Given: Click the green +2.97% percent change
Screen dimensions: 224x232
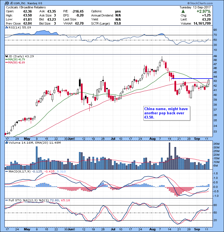Looking at the screenshot, I should (204, 11).
